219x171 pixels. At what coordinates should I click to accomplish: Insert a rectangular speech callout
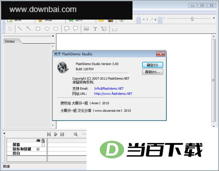[67, 29]
